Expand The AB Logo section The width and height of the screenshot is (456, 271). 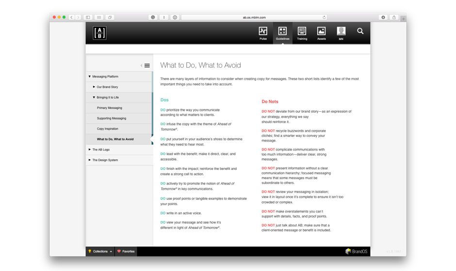pos(90,150)
